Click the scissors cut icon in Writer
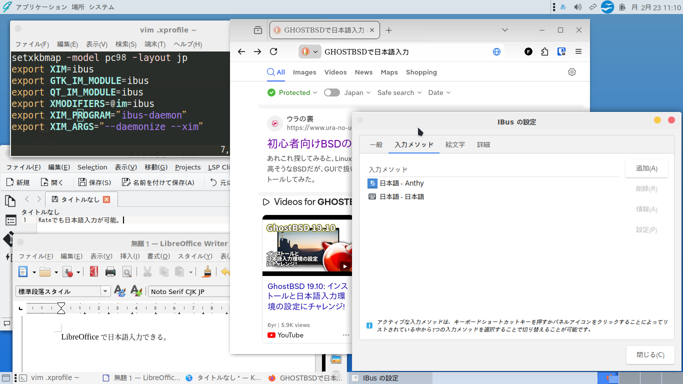This screenshot has height=384, width=683. [x=147, y=272]
